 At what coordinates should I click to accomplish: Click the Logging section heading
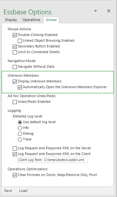[x=14, y=111]
